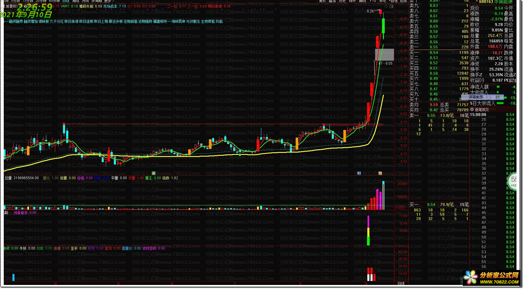Select the 月线 period tab
The height and width of the screenshot is (289, 524).
point(86,1)
